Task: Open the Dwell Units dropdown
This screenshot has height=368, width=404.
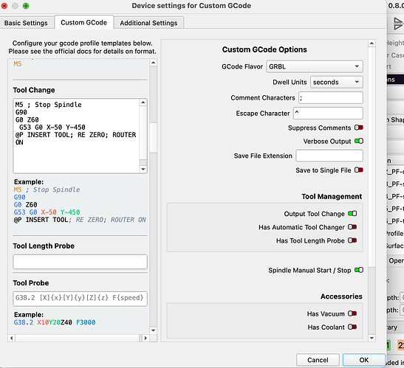Action: tap(337, 82)
